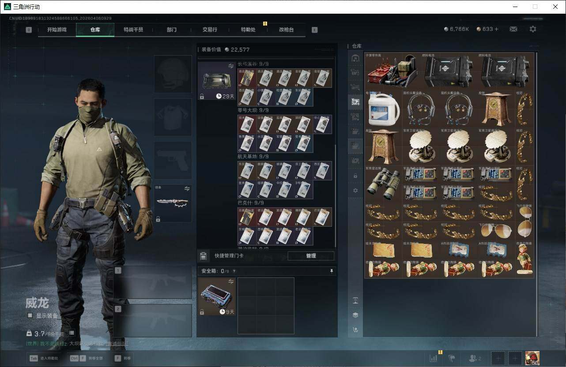The height and width of the screenshot is (367, 566).
Task: Go to the 部门 tab
Action: click(x=171, y=30)
